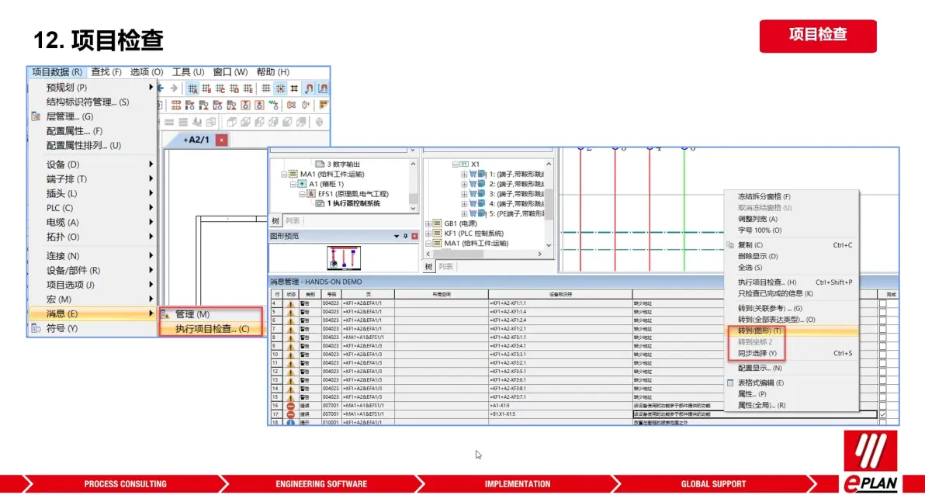The image size is (925, 495).
Task: Click the 布局空间 column header
Action: point(442,294)
